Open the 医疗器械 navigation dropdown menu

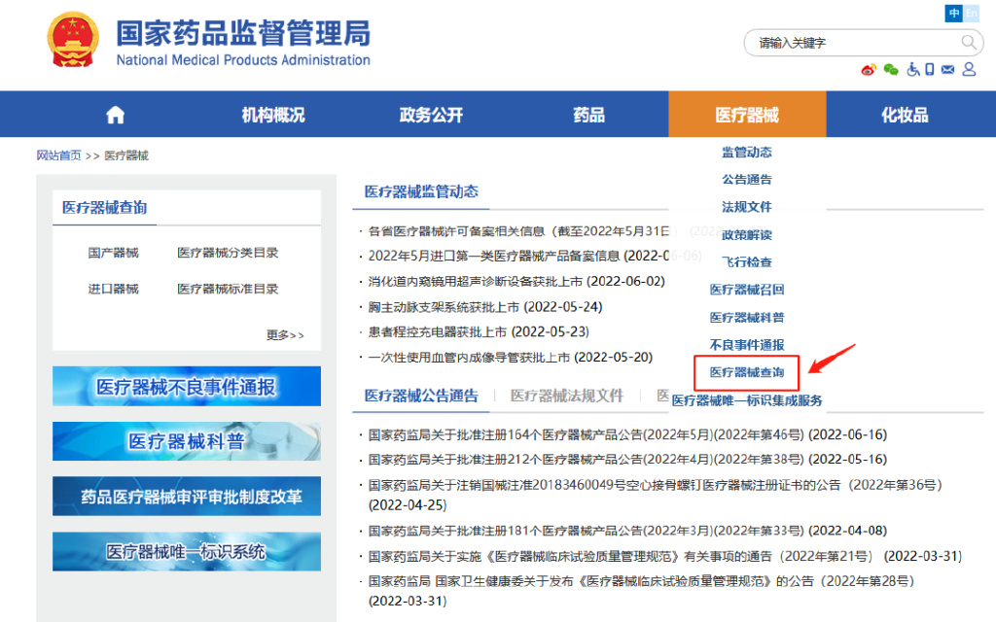pyautogui.click(x=746, y=114)
